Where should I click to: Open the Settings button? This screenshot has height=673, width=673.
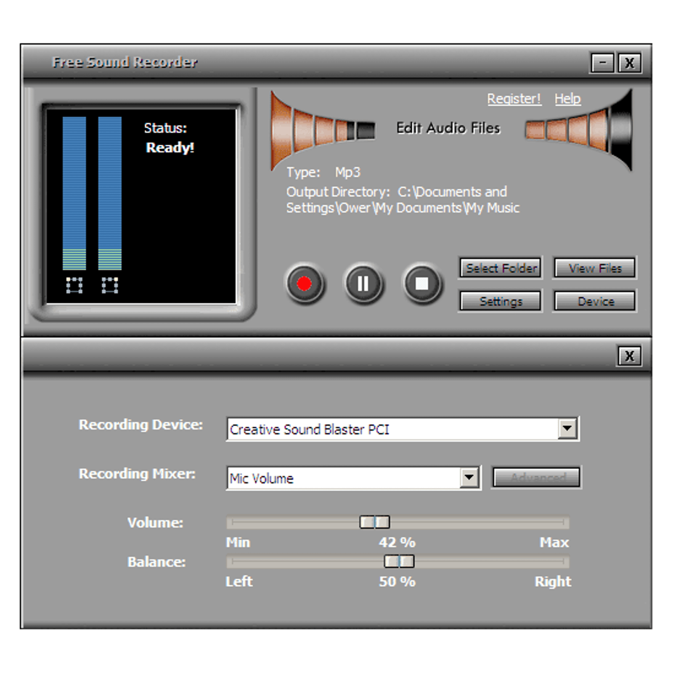(x=501, y=301)
